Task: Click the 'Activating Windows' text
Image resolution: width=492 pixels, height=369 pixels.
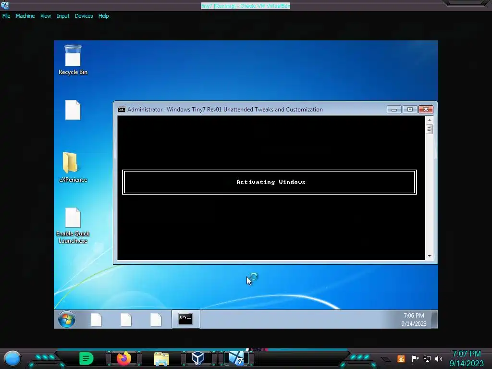Action: tap(271, 182)
